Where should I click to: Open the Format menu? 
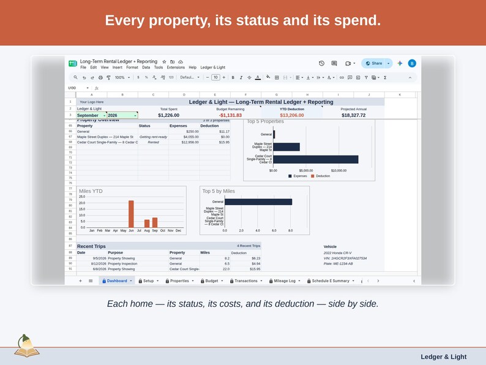[x=132, y=67]
